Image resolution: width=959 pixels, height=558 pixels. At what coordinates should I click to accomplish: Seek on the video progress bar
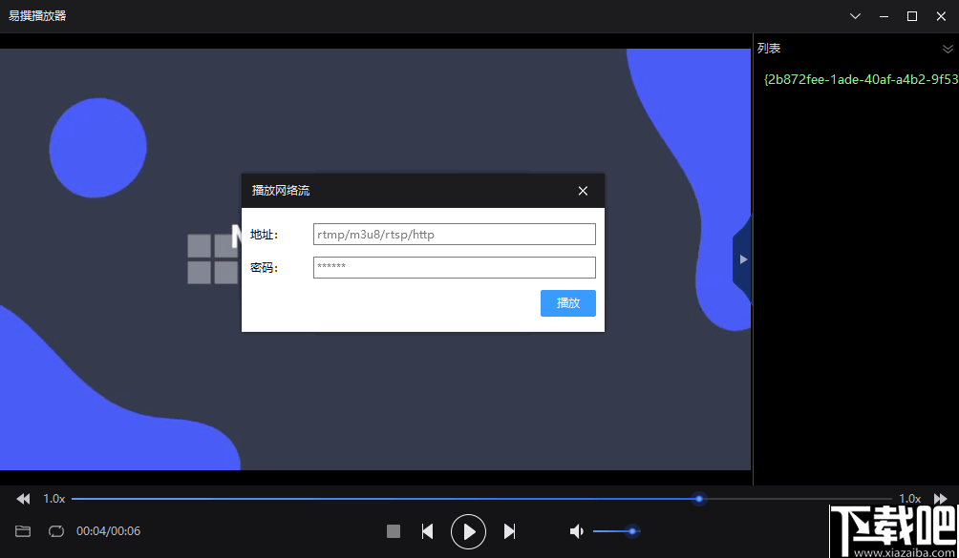481,499
